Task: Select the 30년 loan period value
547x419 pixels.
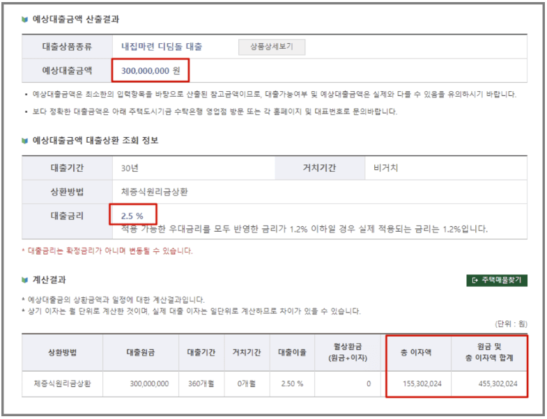Action: pos(130,168)
